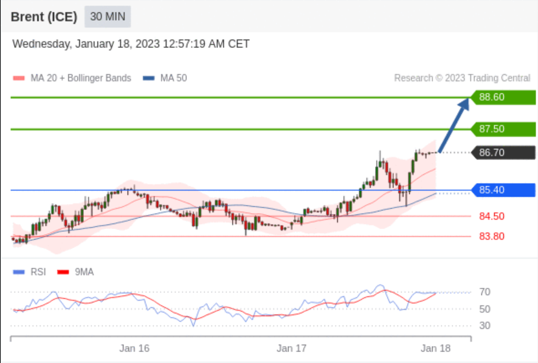The width and height of the screenshot is (538, 363).
Task: Click the red 83.80 support label
Action: point(492,236)
